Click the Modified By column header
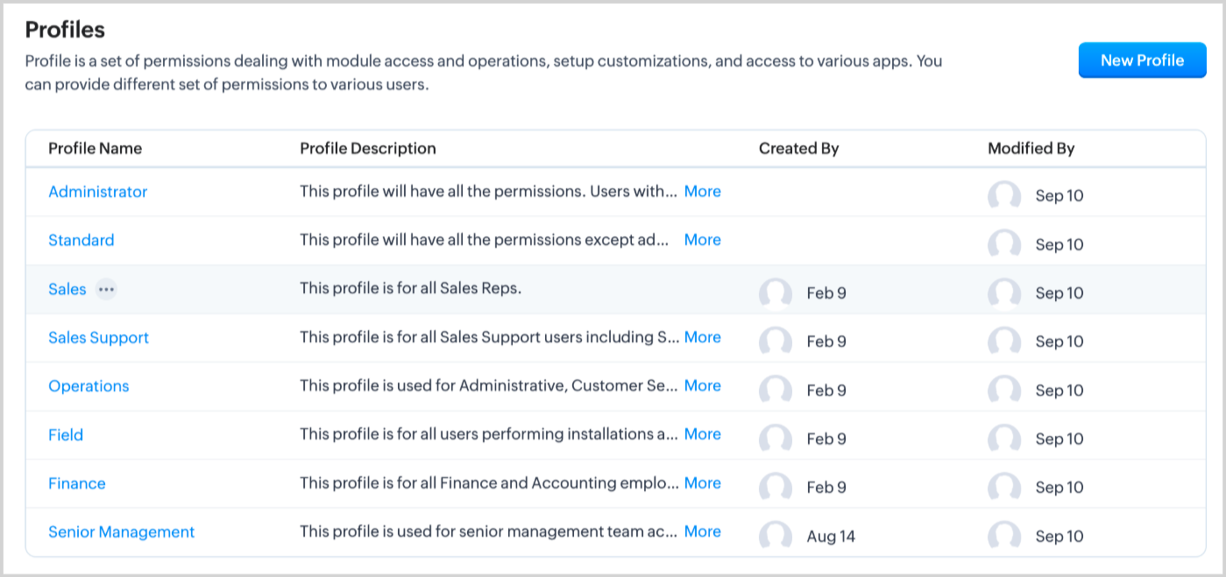The width and height of the screenshot is (1226, 577). 1031,148
